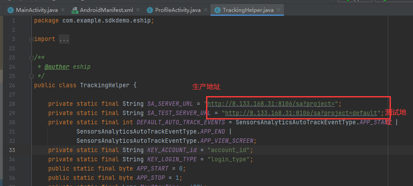Click the KEY_LOGIN_TYPE constant name
The image size is (413, 186).
(x=172, y=159)
